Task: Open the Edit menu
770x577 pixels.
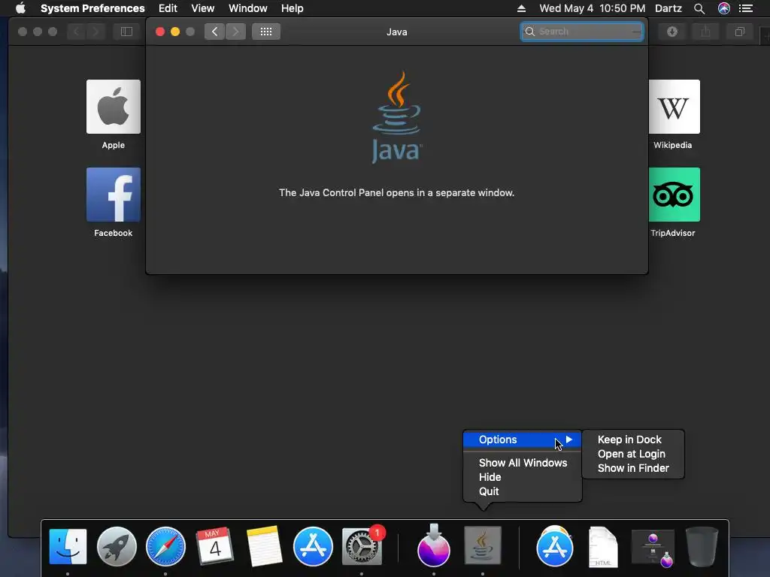Action: [x=168, y=8]
